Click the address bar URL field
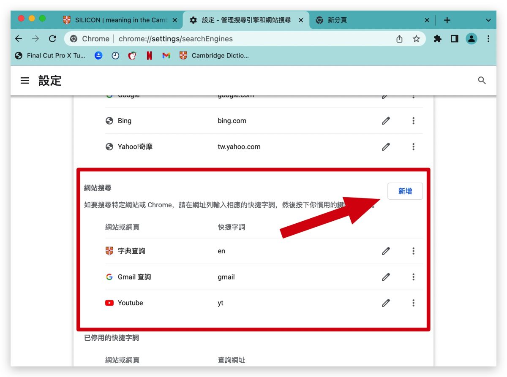This screenshot has width=507, height=377. point(245,39)
